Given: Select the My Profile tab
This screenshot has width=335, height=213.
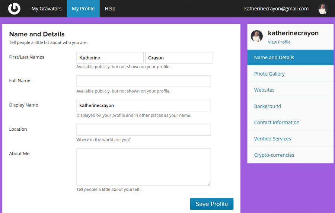Looking at the screenshot, I should pos(83,9).
